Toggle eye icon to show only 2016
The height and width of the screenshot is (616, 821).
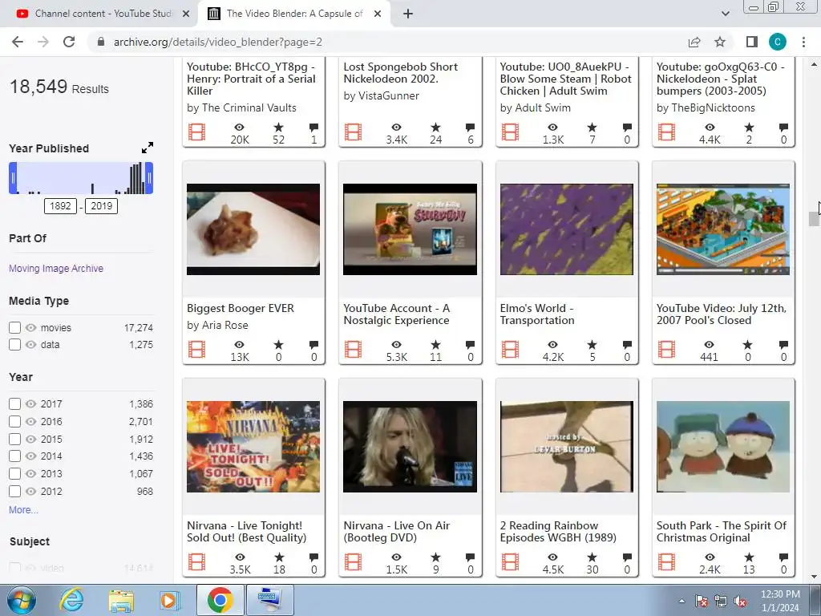[31, 421]
